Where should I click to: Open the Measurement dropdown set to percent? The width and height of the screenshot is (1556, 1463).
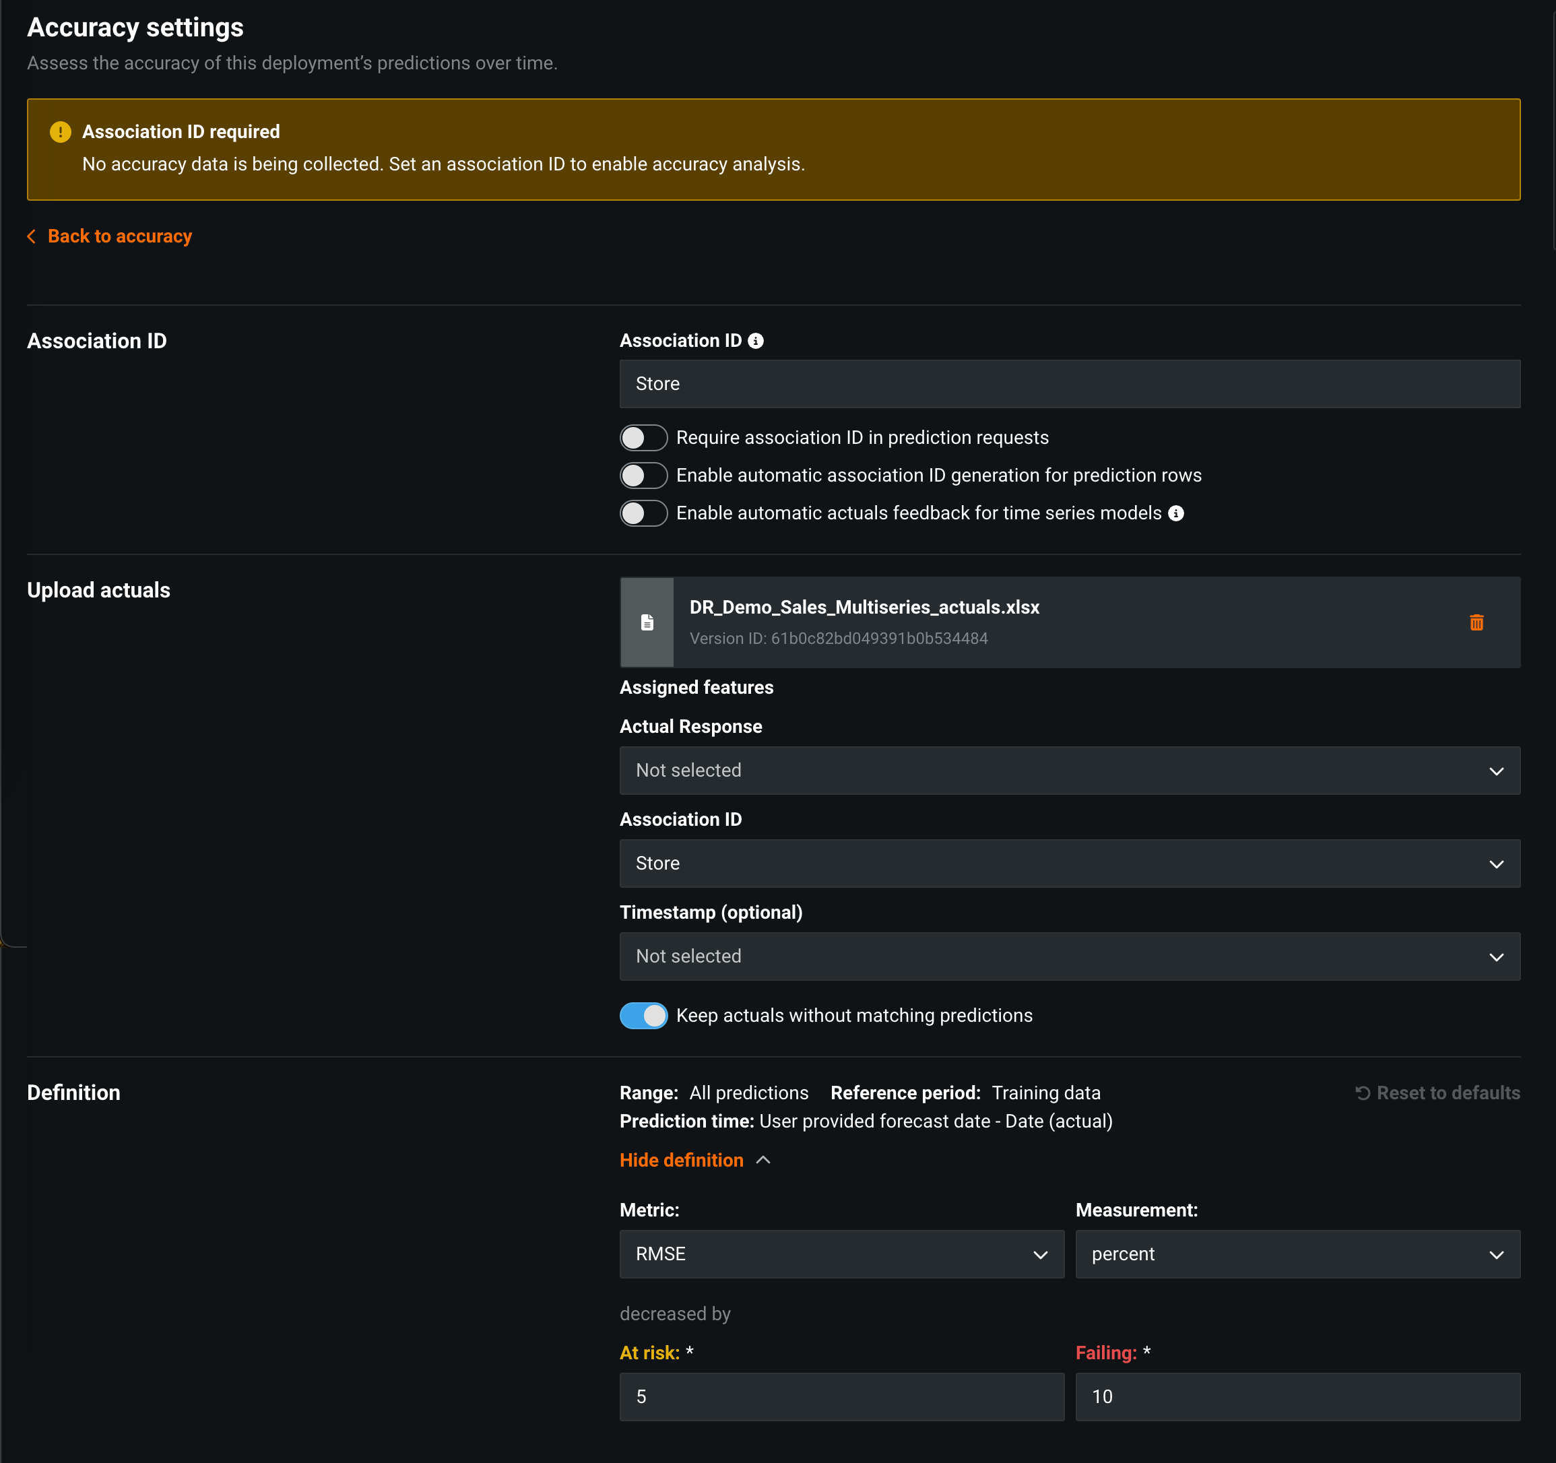coord(1297,1254)
